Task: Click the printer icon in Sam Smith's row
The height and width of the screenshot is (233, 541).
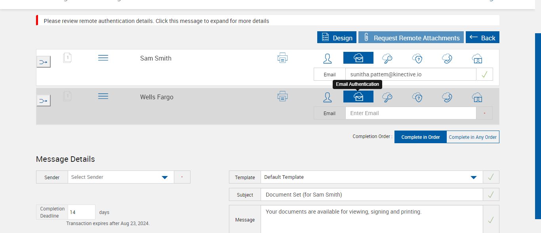Action: [x=282, y=58]
